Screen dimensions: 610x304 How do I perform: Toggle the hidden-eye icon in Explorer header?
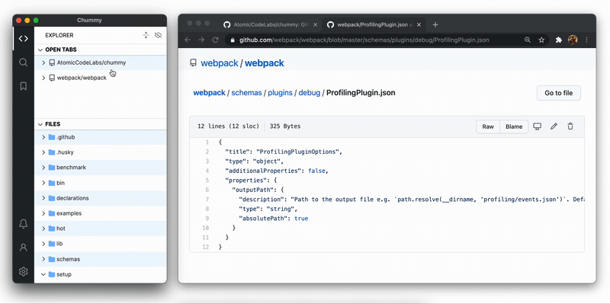coord(158,35)
